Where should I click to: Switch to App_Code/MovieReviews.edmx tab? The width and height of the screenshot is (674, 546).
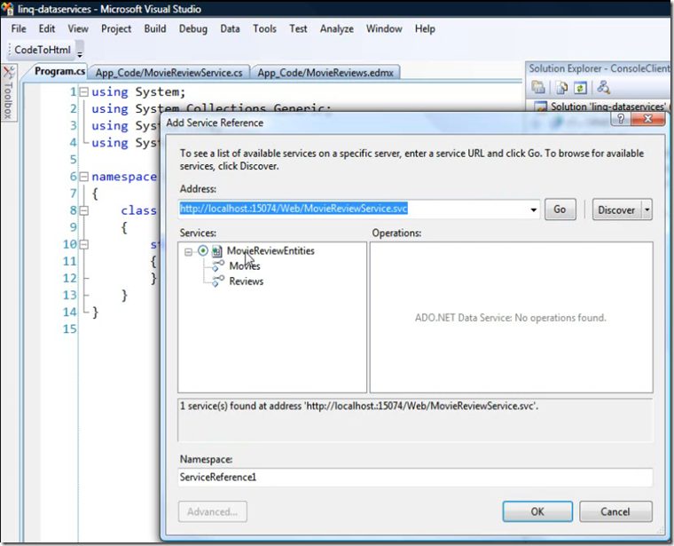point(325,72)
